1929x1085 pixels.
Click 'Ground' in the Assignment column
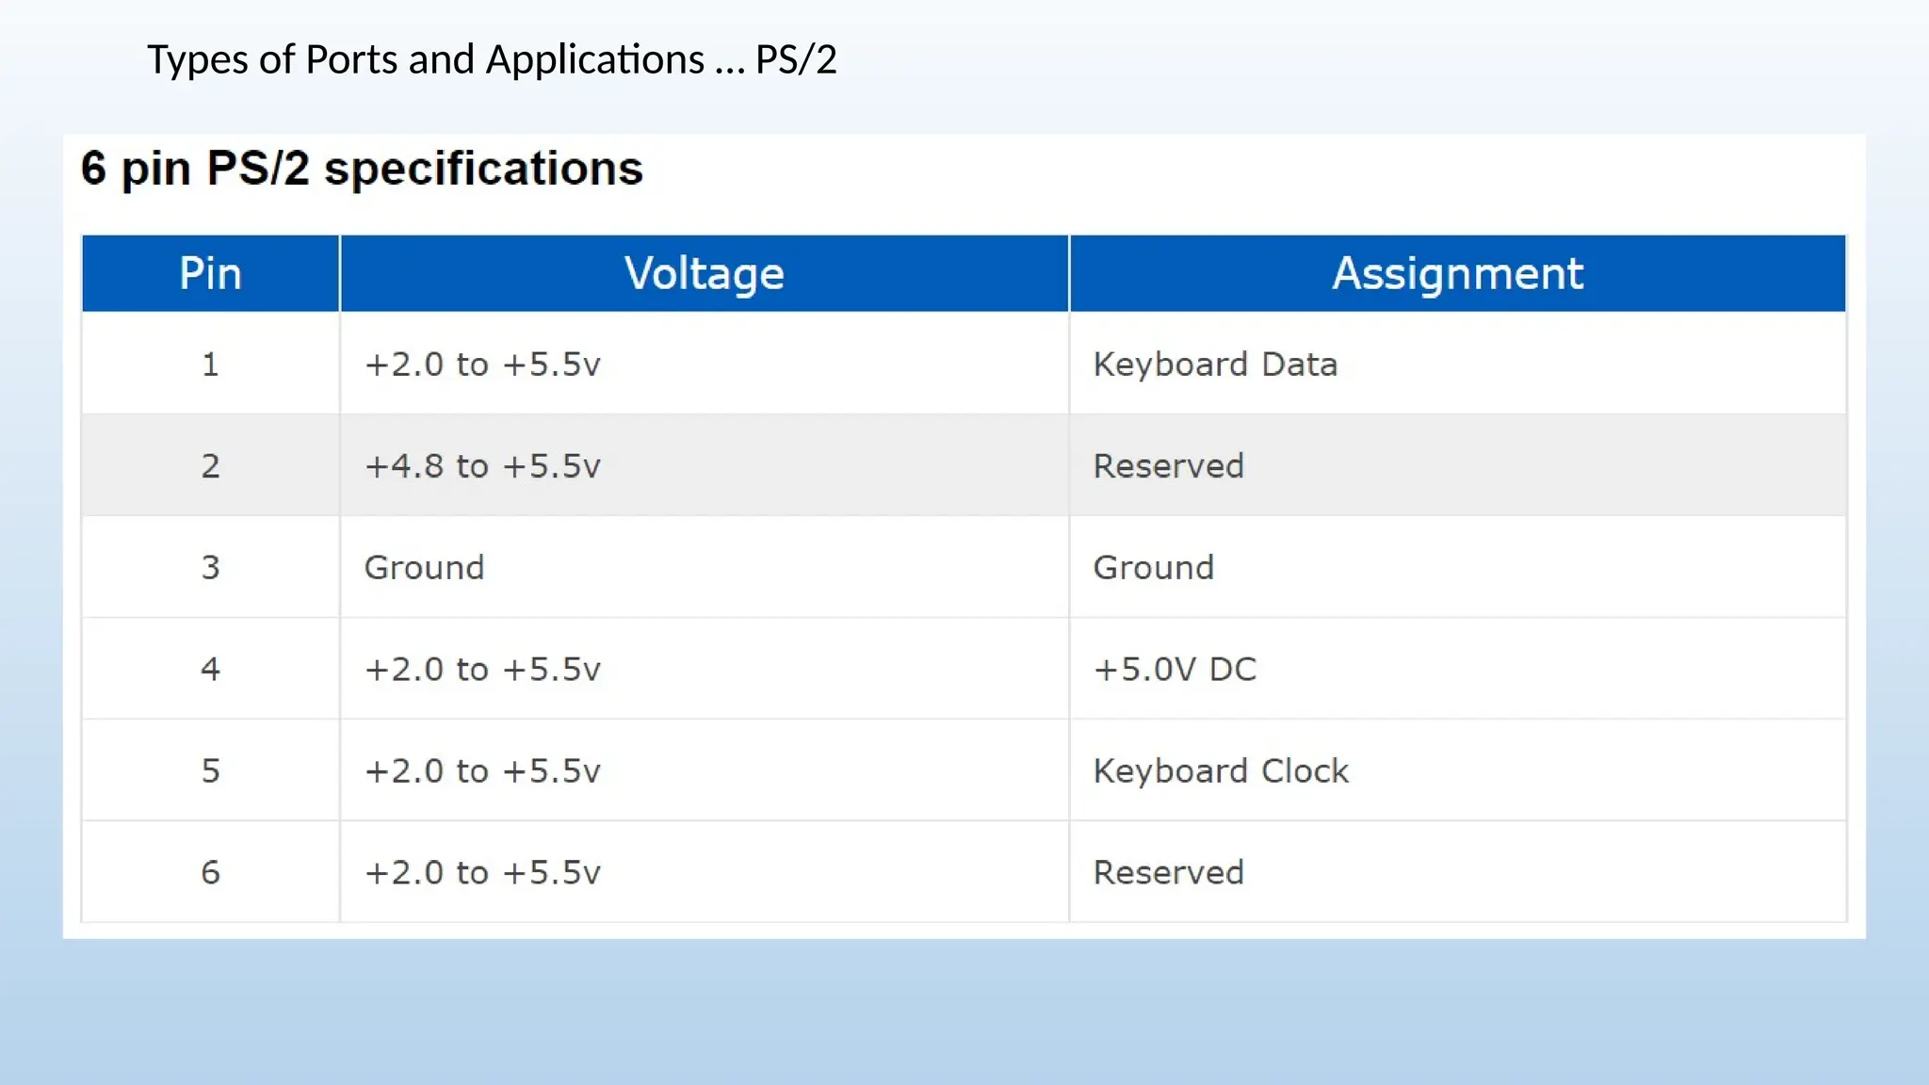1153,568
